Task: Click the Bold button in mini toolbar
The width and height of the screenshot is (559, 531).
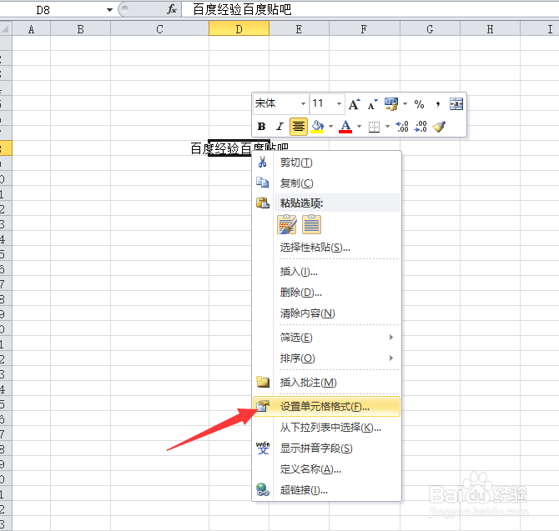Action: click(261, 127)
